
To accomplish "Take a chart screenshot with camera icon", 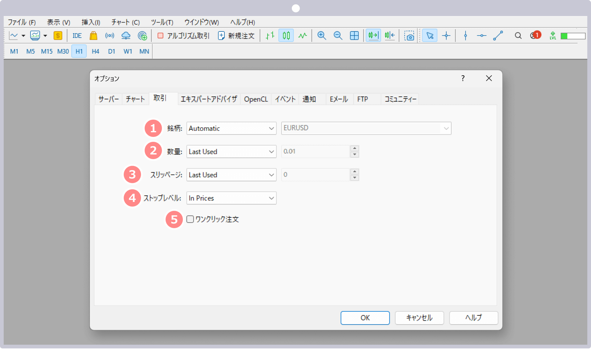I will point(409,36).
